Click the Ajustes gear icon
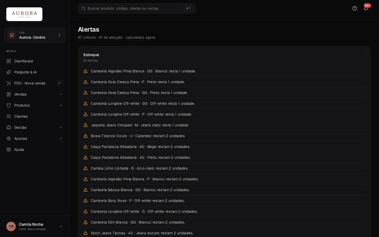The image size is (379, 237). (x=9, y=139)
